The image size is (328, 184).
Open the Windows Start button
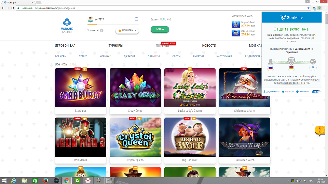[4, 181]
